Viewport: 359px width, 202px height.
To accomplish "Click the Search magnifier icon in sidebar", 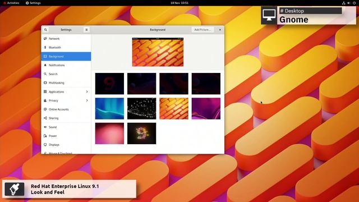I will pos(45,74).
